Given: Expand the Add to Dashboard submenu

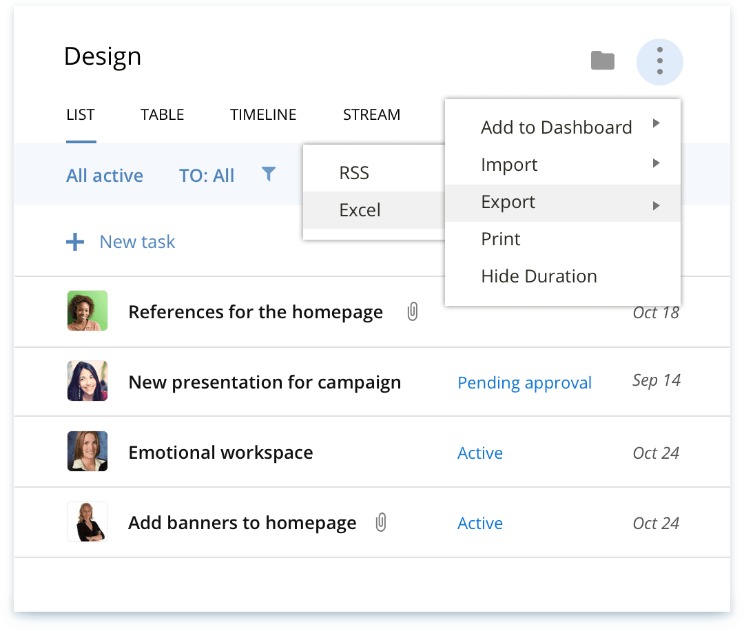Looking at the screenshot, I should pyautogui.click(x=657, y=125).
